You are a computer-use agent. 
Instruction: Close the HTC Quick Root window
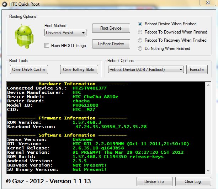click(208, 2)
